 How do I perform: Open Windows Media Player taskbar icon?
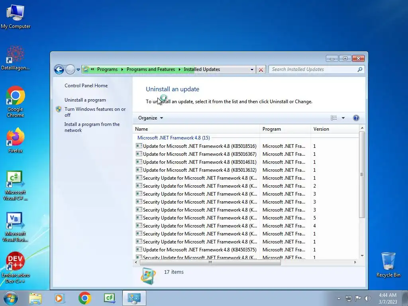point(60,298)
